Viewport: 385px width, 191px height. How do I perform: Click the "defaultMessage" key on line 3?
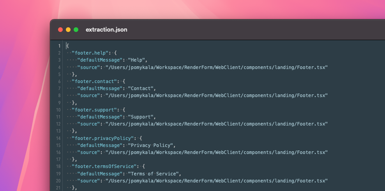(x=100, y=60)
